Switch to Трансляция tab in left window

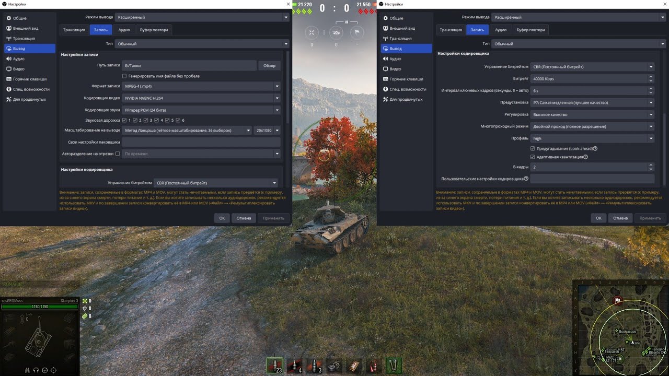74,30
